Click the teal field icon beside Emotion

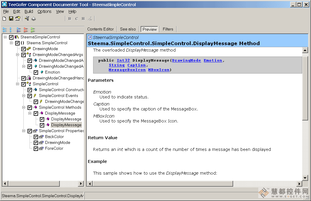42,72
